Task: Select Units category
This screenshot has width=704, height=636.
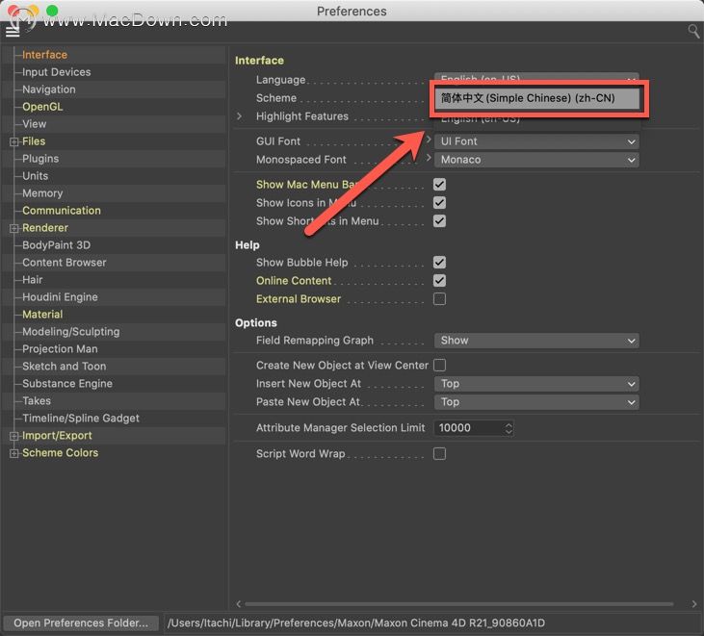Action: pos(35,176)
